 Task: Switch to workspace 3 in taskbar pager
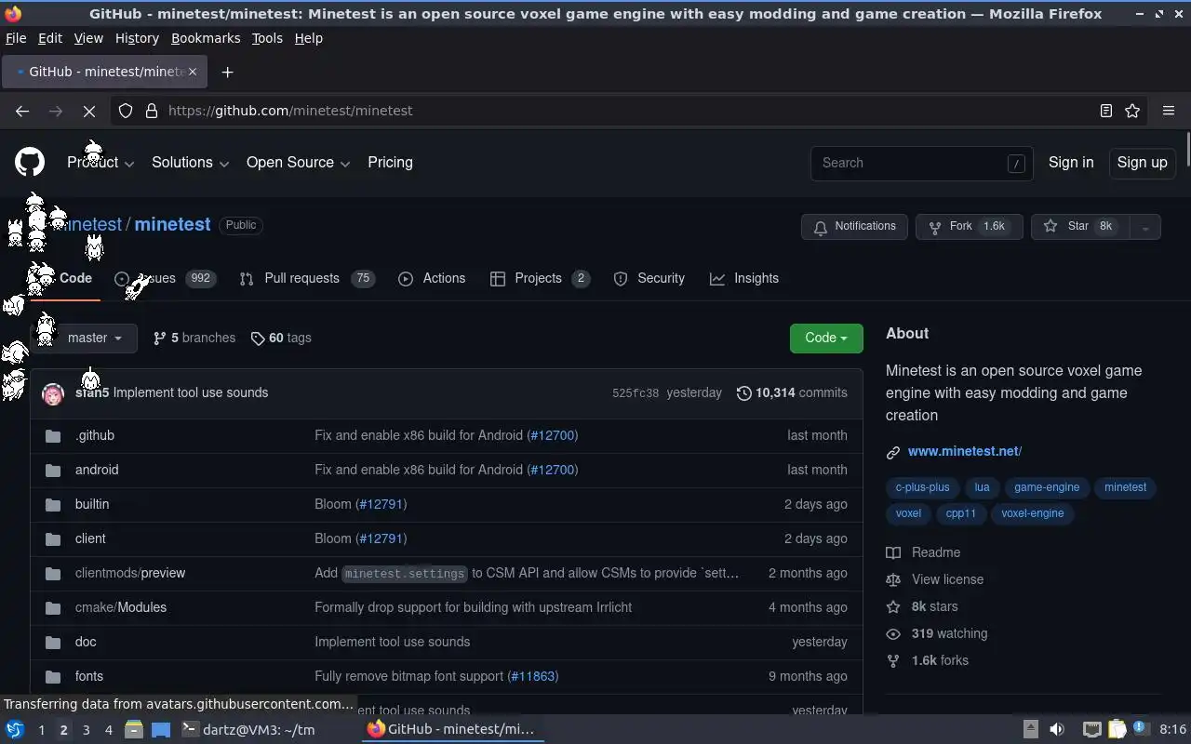point(86,730)
